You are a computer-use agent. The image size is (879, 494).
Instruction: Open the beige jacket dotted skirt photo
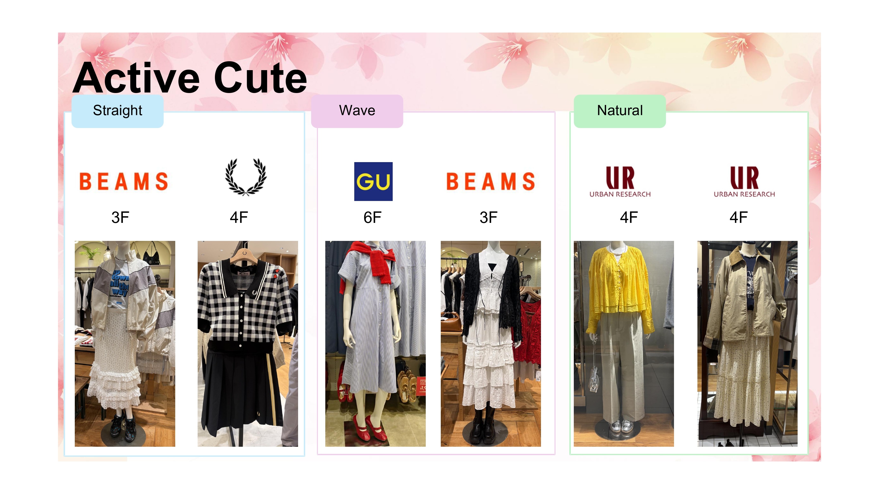point(747,344)
